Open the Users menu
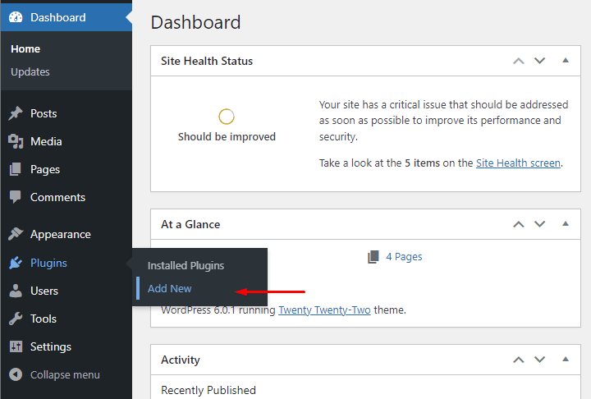 point(66,291)
